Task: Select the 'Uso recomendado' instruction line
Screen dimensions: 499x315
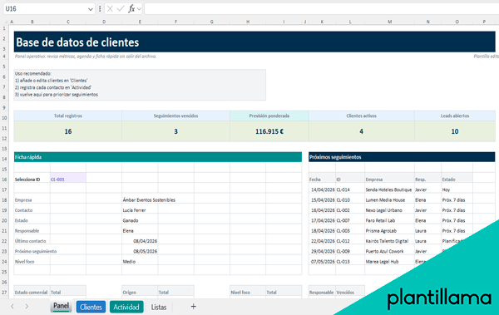Action: click(x=33, y=73)
